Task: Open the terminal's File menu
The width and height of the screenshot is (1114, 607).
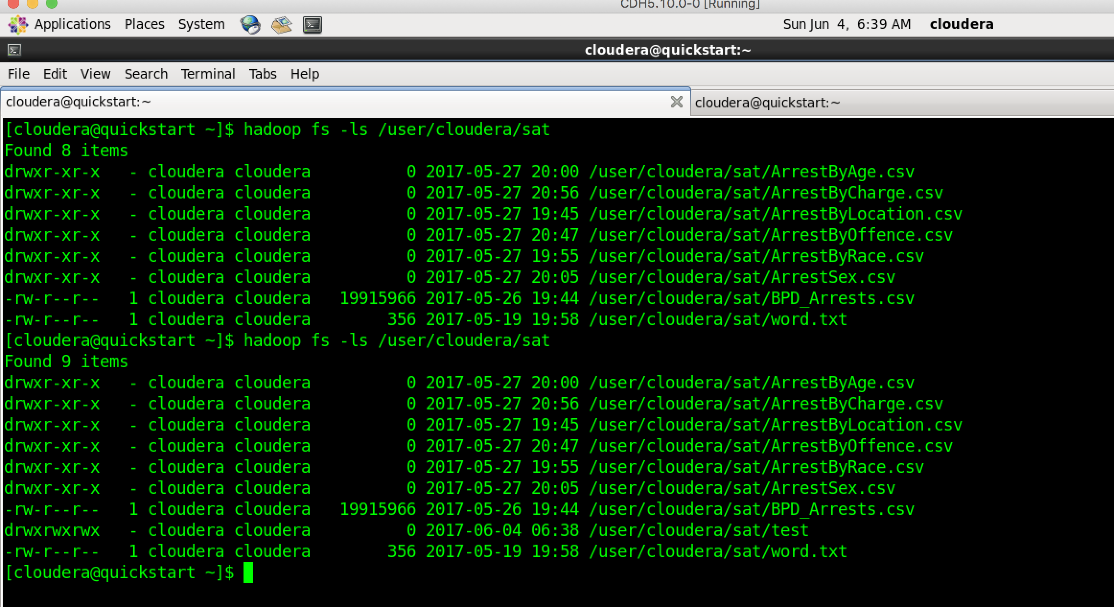Action: pos(18,74)
